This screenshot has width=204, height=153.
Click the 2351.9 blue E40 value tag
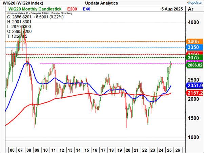pyautogui.click(x=195, y=85)
